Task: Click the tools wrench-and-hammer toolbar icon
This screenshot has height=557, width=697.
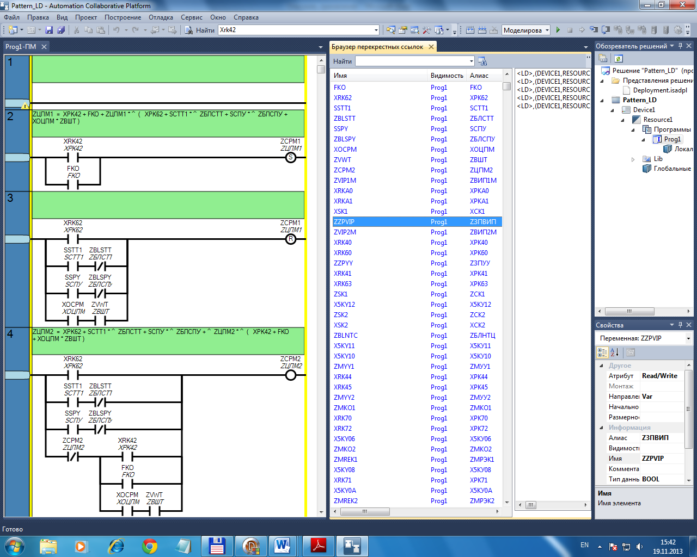Action: (x=426, y=30)
